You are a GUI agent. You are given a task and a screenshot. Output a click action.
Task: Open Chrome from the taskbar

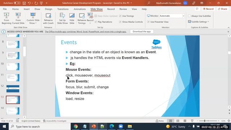76,126
